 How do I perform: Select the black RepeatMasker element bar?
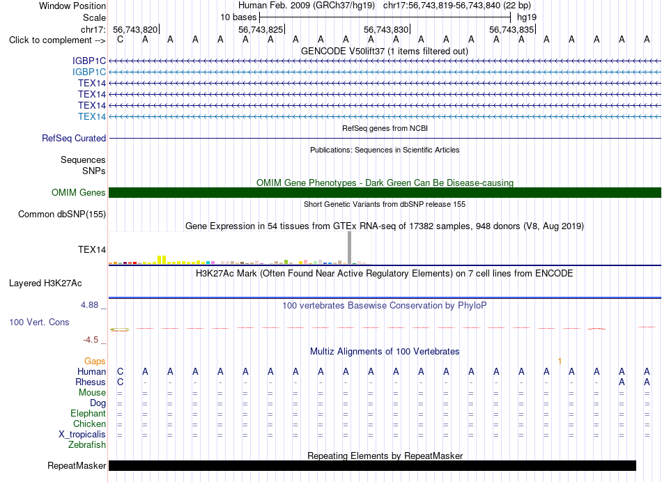(x=372, y=465)
